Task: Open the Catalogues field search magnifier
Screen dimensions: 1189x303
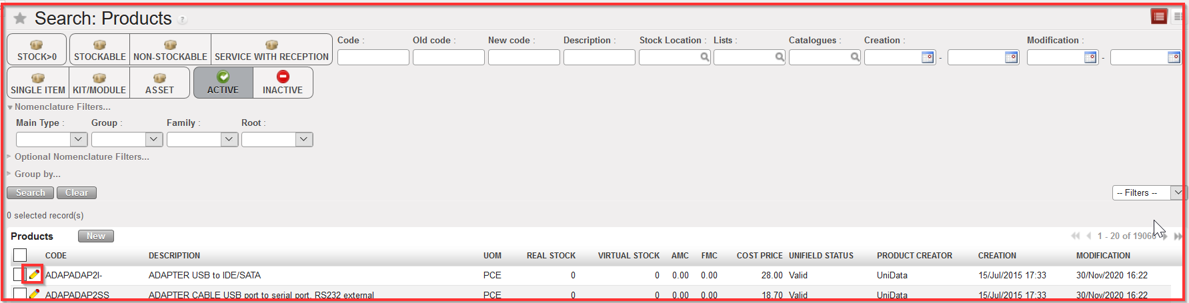Action: [x=854, y=57]
